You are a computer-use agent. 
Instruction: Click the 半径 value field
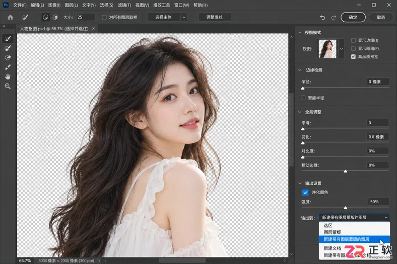click(x=378, y=81)
